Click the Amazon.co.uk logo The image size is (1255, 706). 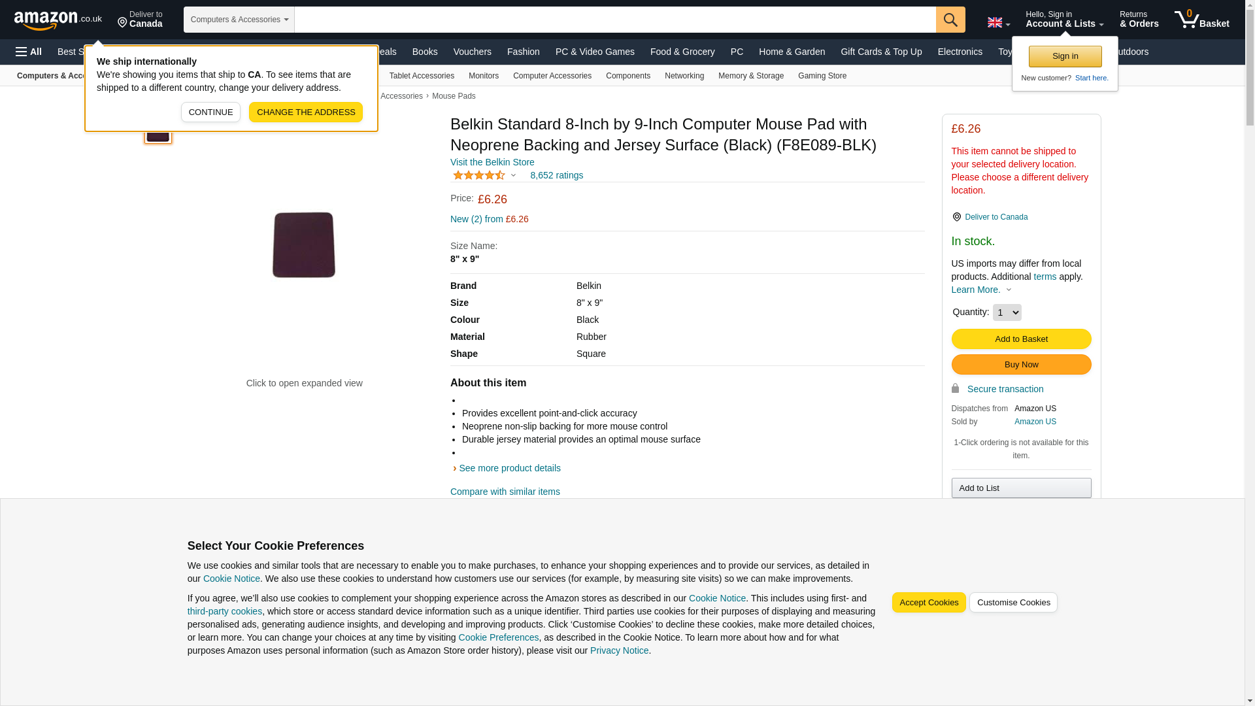[58, 20]
